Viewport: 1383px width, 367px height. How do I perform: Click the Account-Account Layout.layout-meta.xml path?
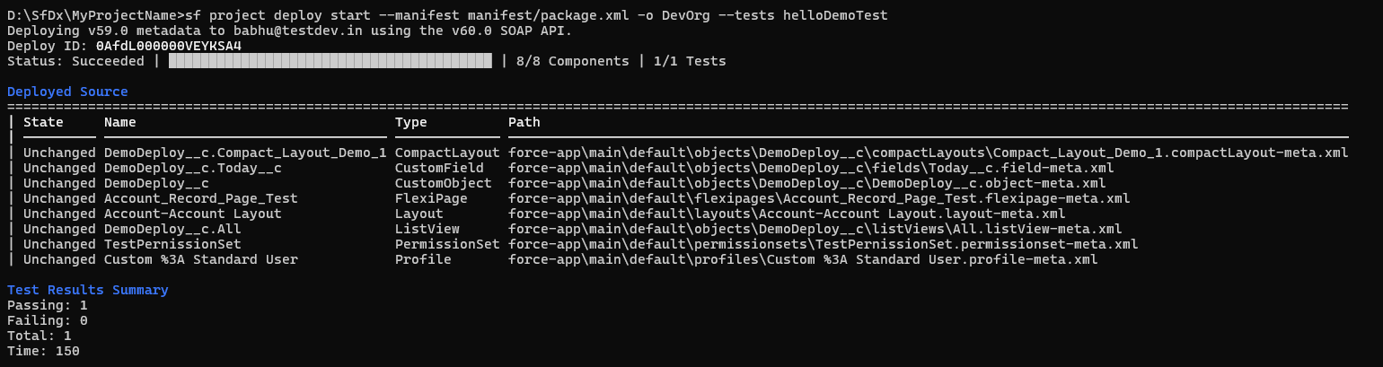[x=787, y=214]
